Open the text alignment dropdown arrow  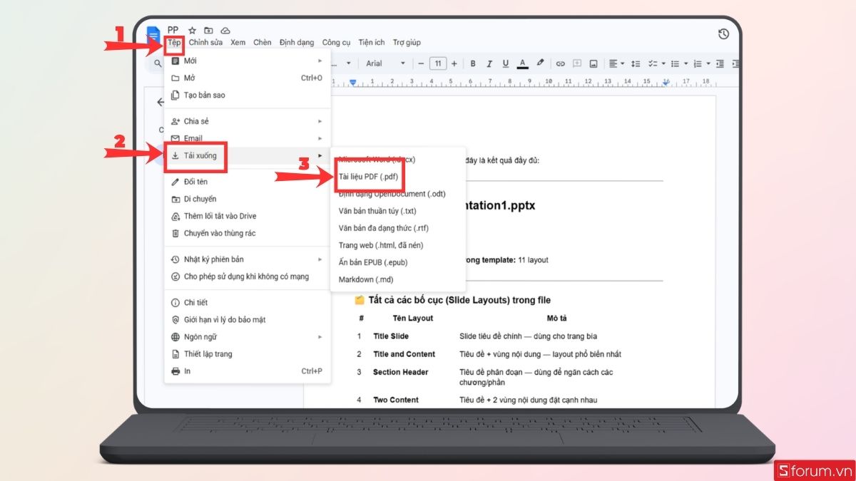[622, 63]
